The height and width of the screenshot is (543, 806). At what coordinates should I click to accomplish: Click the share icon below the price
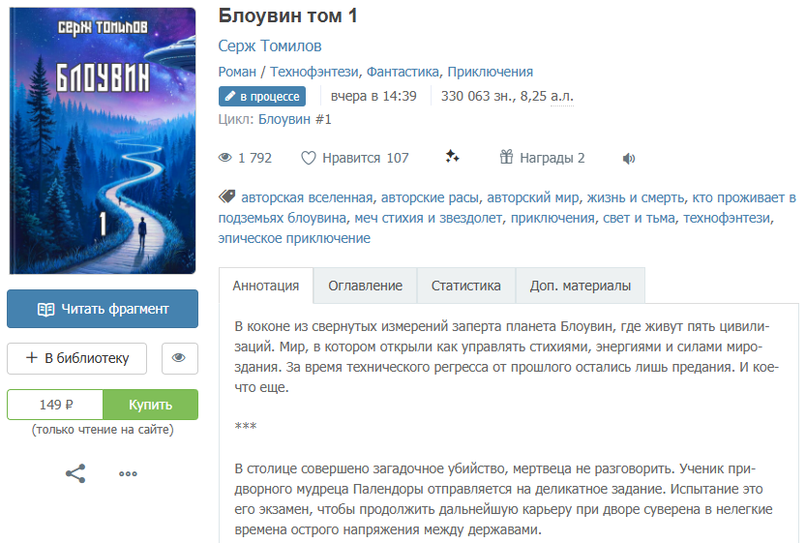point(75,473)
